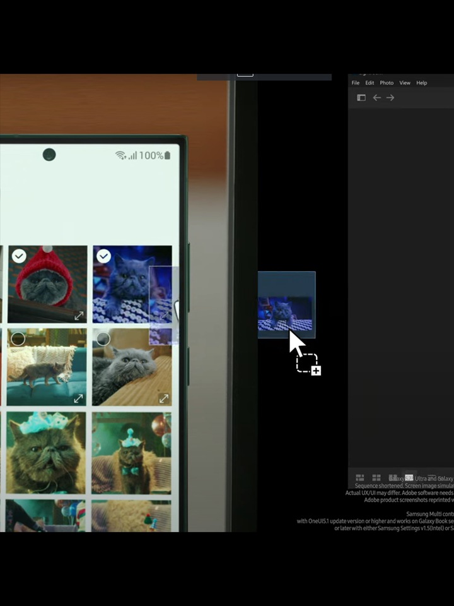454x606 pixels.
Task: Expand the red-hat cat photo to full view
Action: coord(79,315)
